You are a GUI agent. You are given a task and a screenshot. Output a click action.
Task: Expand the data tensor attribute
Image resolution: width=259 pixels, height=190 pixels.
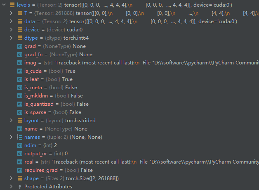point(11,21)
